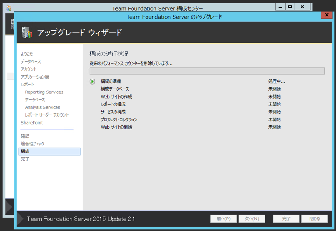Click 未開始 status for プロジェクト コレクション

[274, 119]
